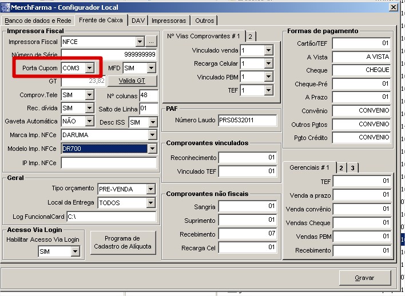
Task: Open the DAV tab
Action: pyautogui.click(x=138, y=21)
